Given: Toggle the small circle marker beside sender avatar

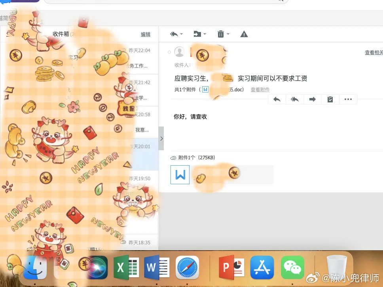Looking at the screenshot, I should (x=169, y=52).
